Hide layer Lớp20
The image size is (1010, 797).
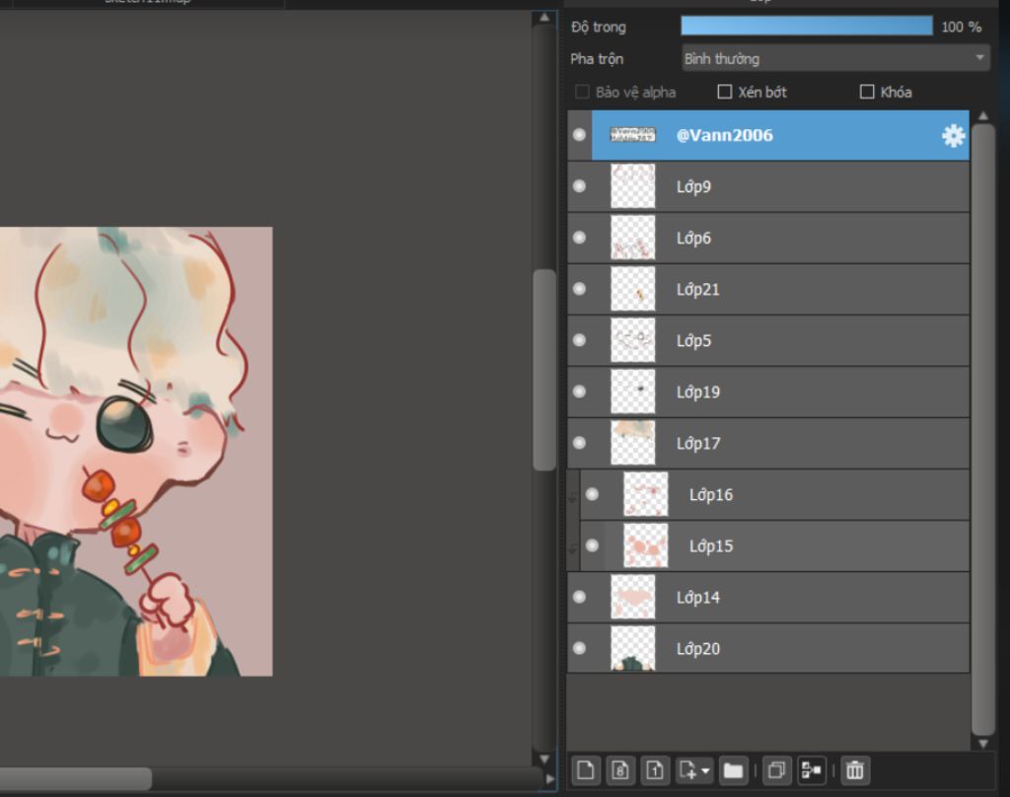579,648
